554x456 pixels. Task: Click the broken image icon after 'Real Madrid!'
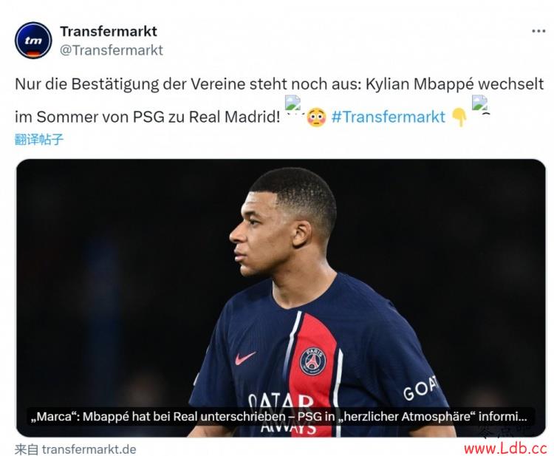click(x=293, y=103)
